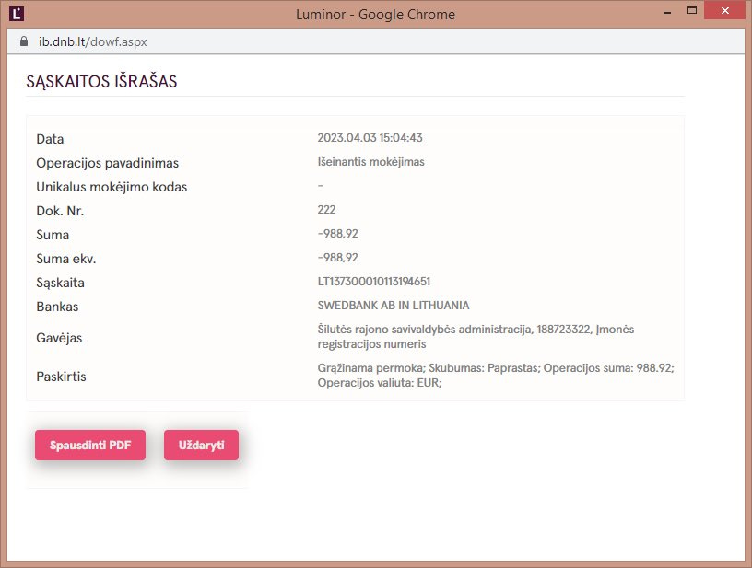Click the Suma value -988,92

337,234
